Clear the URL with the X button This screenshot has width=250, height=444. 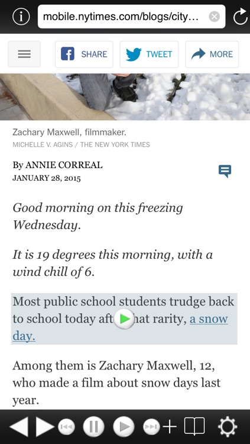pos(214,17)
